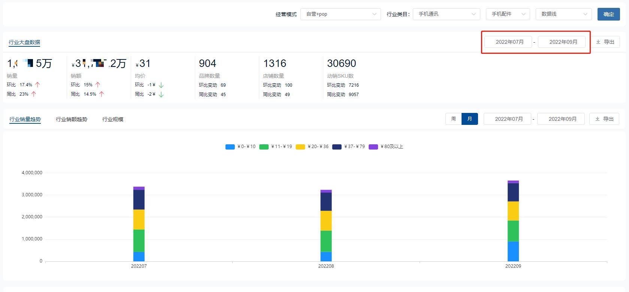Toggle the ¥20-¥36 yellow legend swatch
The image size is (629, 292).
pos(300,147)
